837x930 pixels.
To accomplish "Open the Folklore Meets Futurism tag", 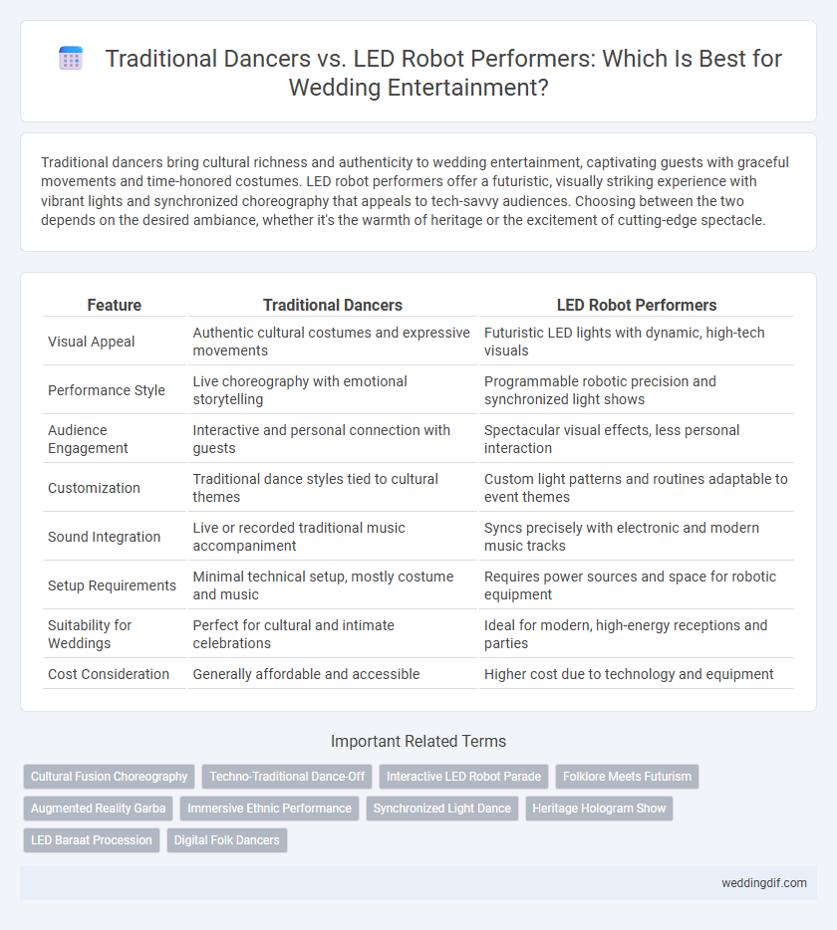I will tap(627, 777).
